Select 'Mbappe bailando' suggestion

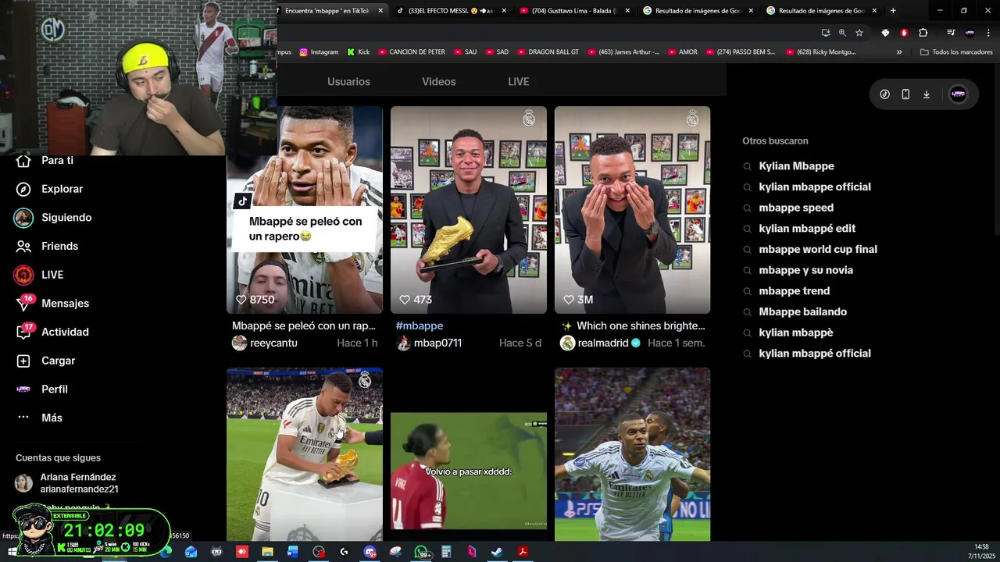pyautogui.click(x=802, y=311)
